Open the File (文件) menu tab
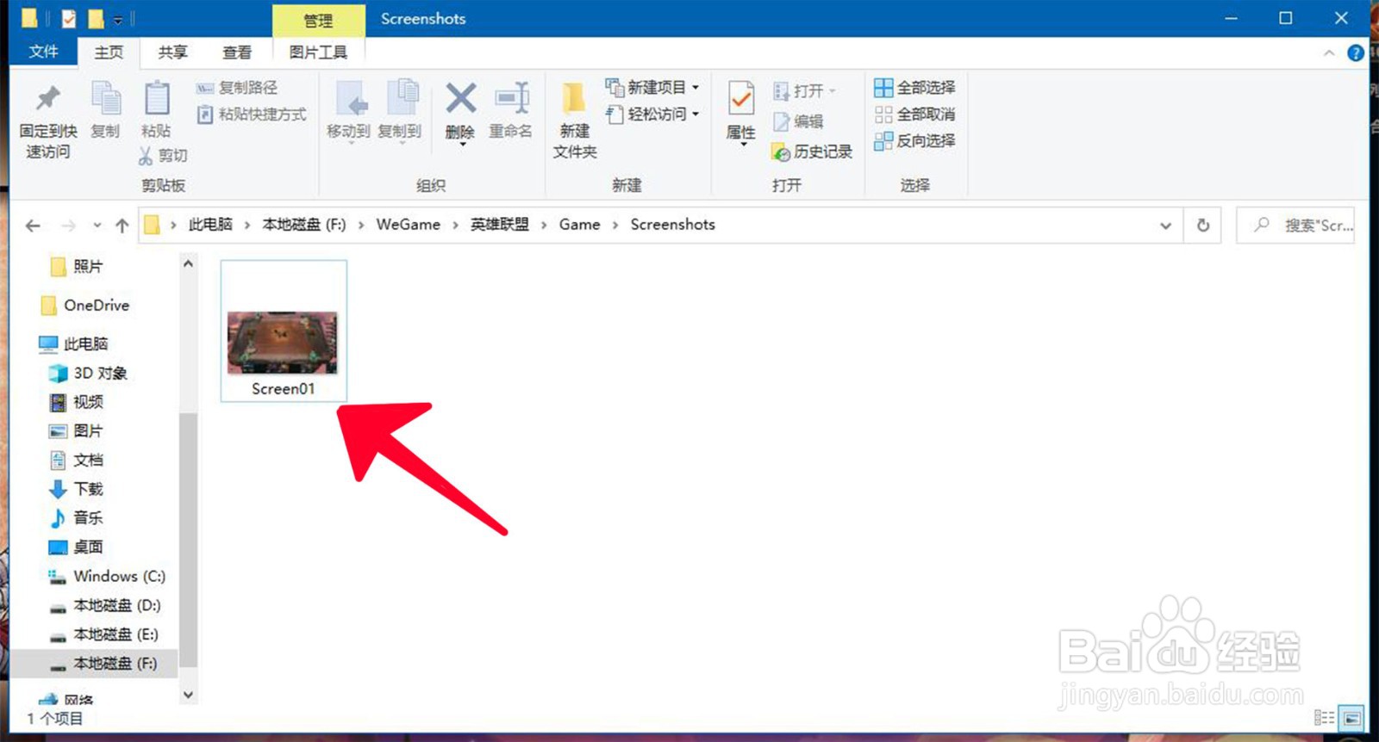 click(x=43, y=52)
